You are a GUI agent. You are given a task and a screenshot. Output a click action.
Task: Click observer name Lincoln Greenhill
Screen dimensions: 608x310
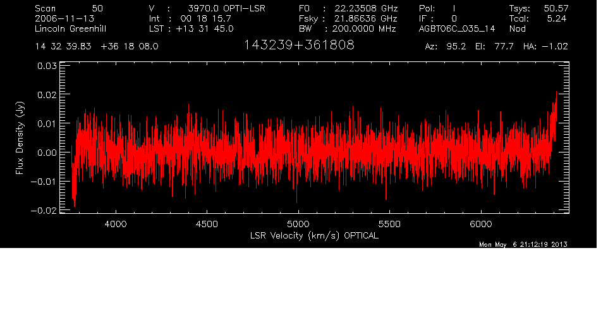71,28
